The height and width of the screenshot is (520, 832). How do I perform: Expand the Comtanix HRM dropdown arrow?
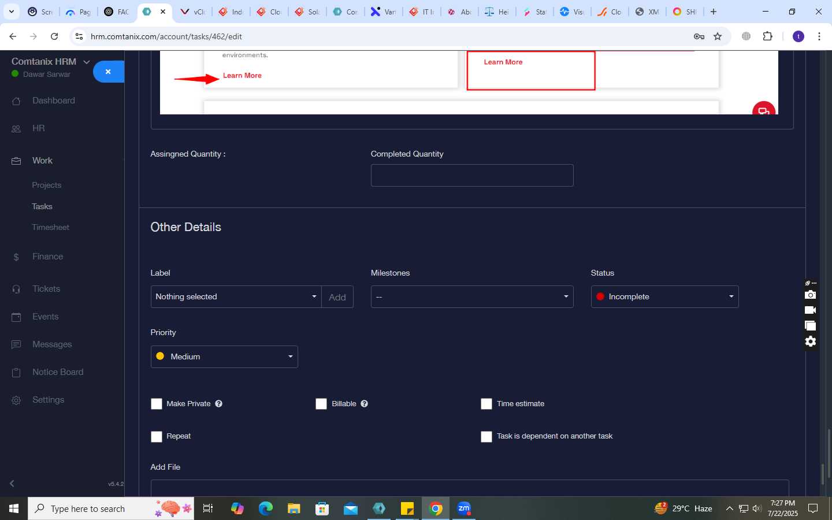pos(87,62)
